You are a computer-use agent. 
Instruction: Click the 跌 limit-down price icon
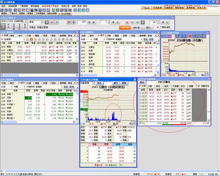(x=138, y=22)
